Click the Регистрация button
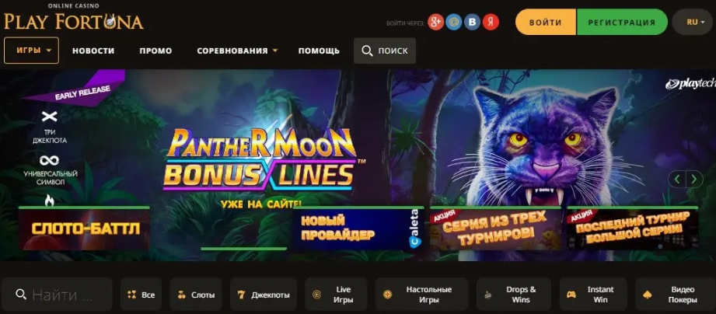 [622, 22]
